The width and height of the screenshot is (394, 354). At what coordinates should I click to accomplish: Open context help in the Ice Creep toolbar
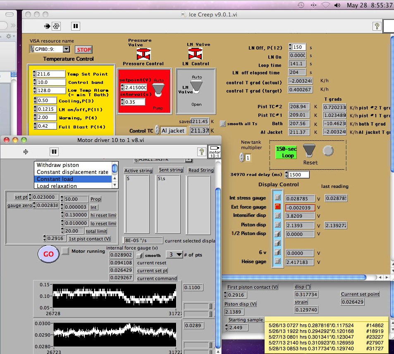pyautogui.click(x=376, y=26)
